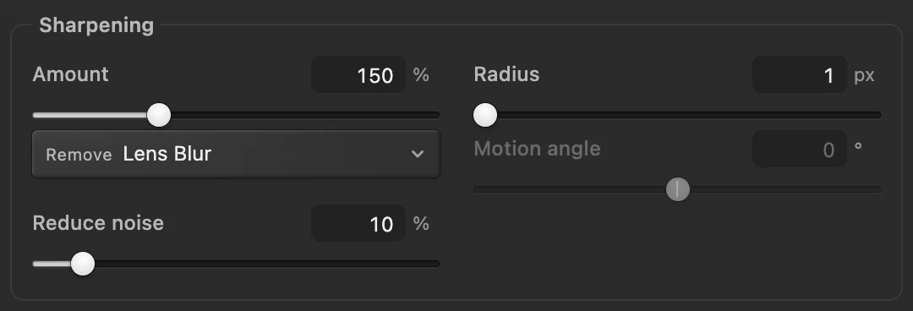This screenshot has width=913, height=311.
Task: Click the empty Radius slider track
Action: click(x=689, y=115)
